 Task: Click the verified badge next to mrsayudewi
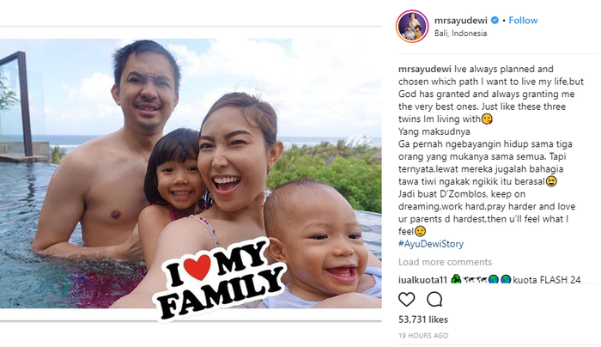tap(495, 21)
